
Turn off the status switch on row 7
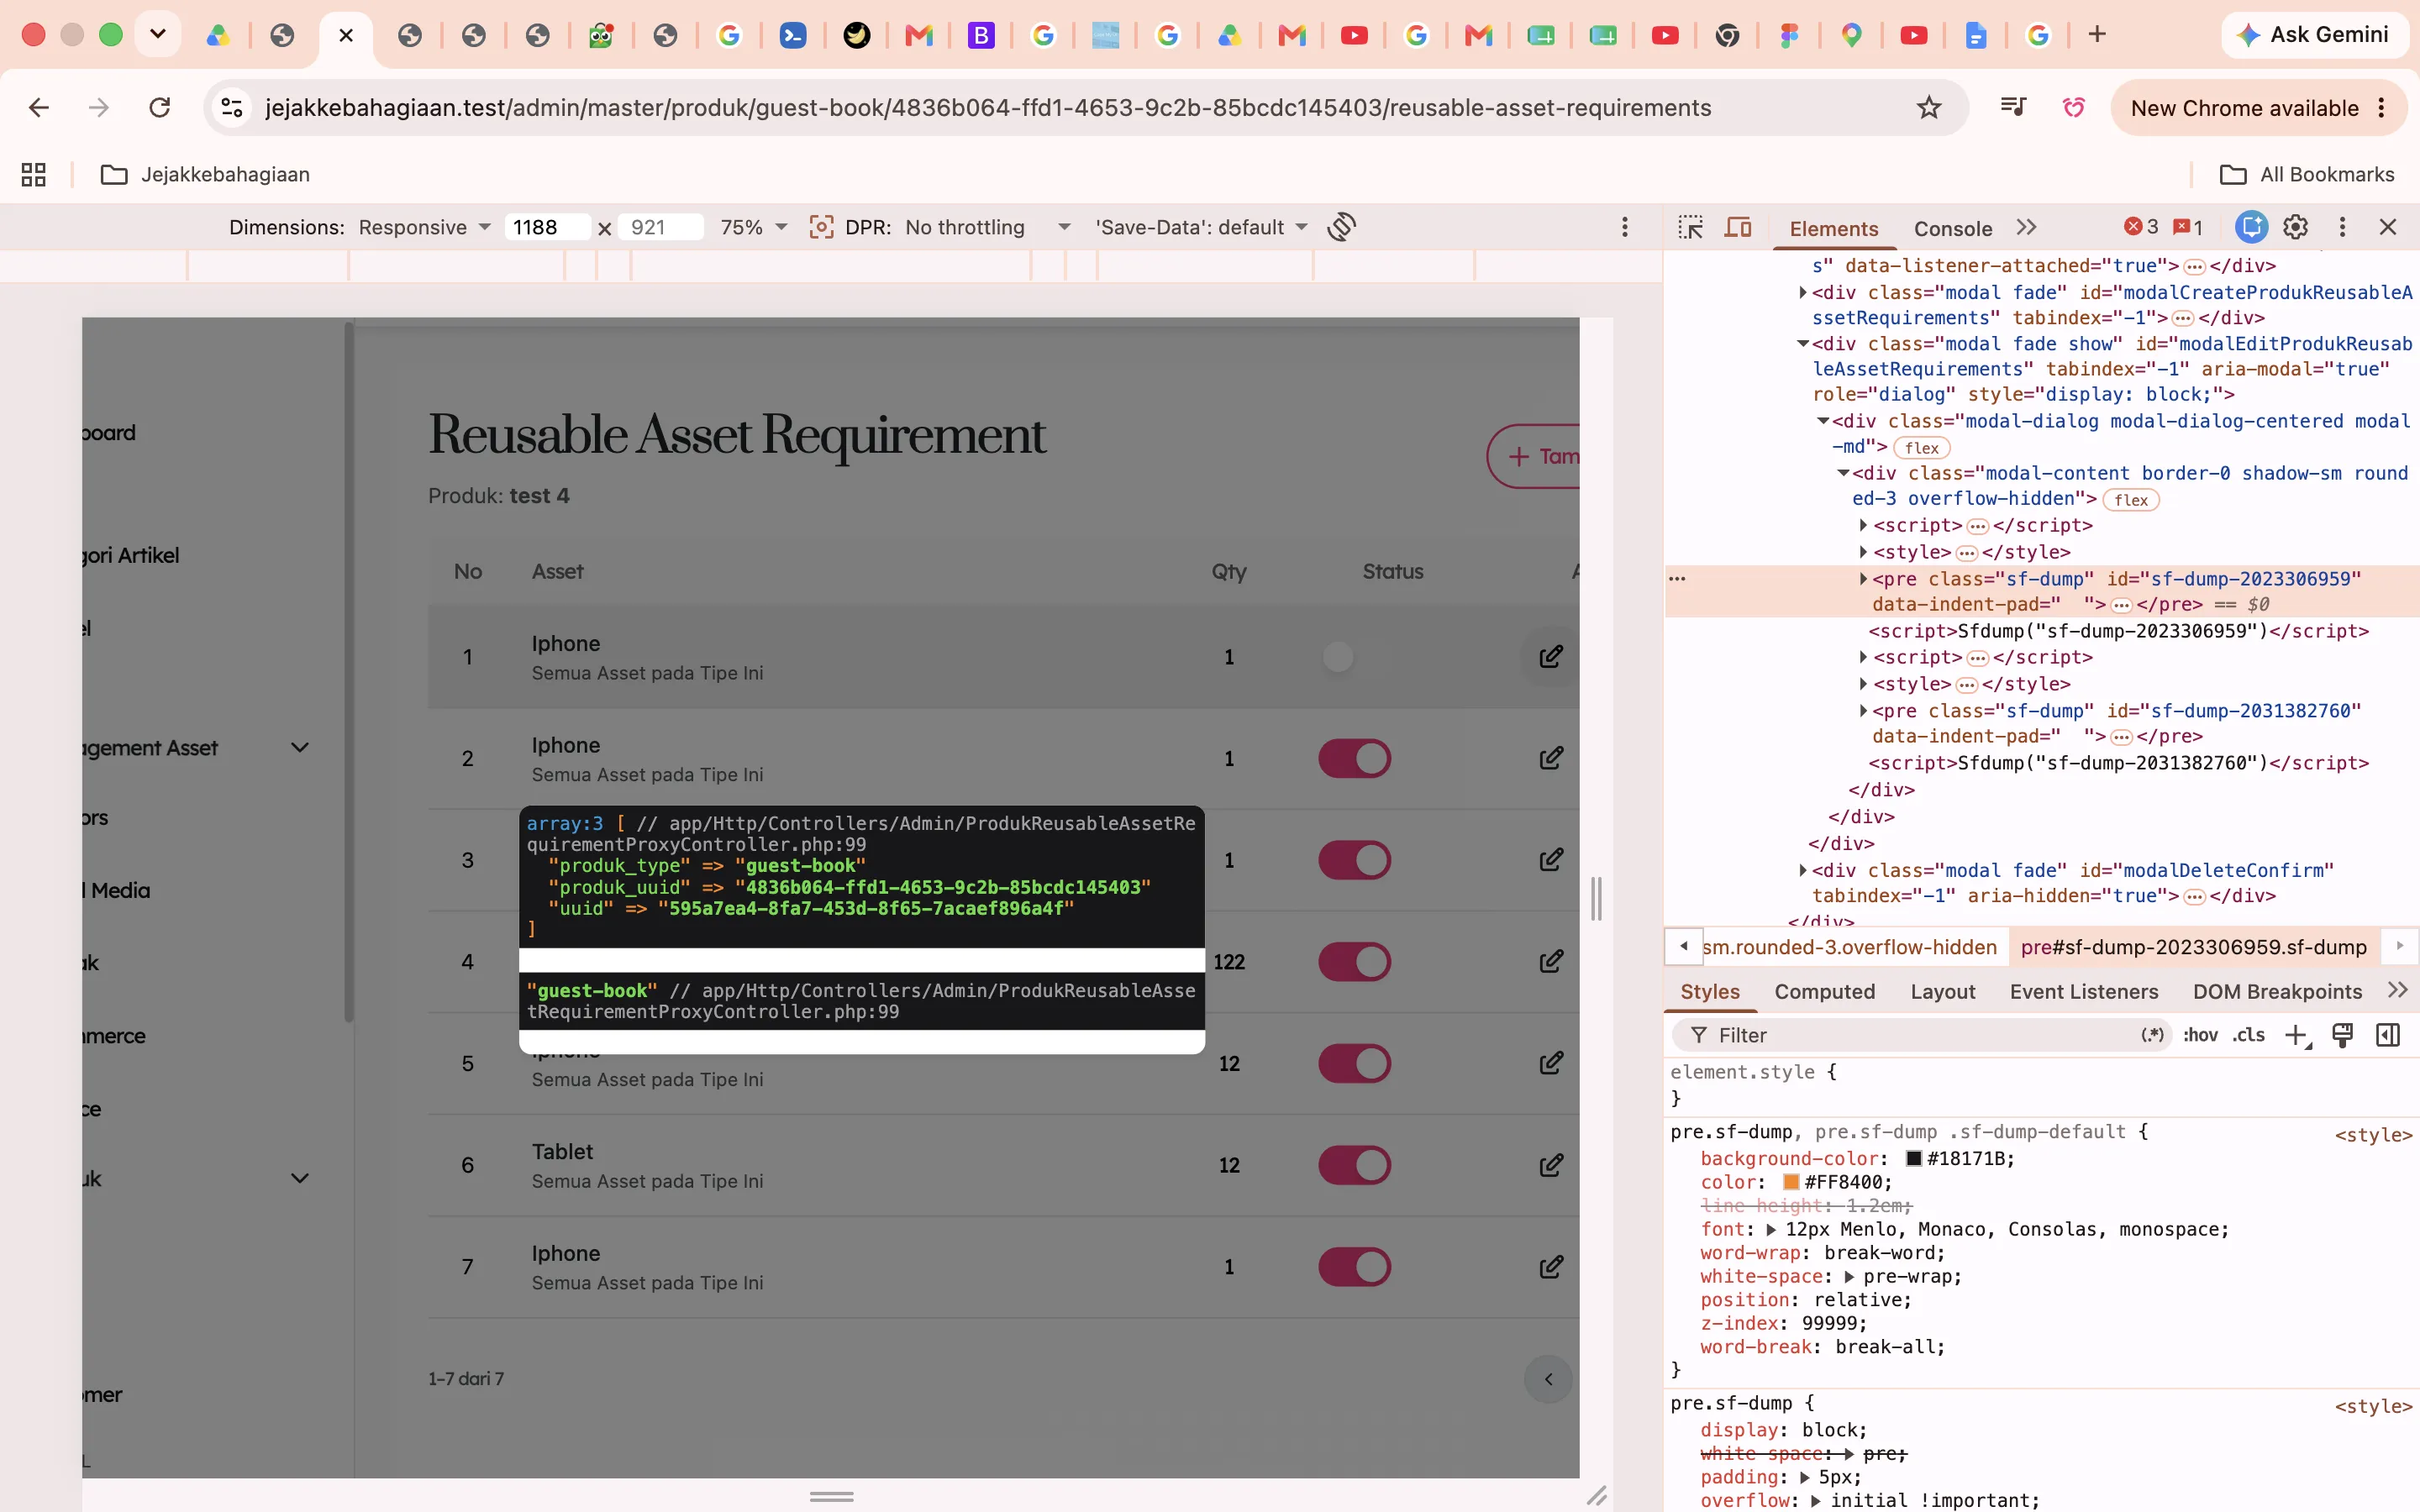coord(1355,1267)
